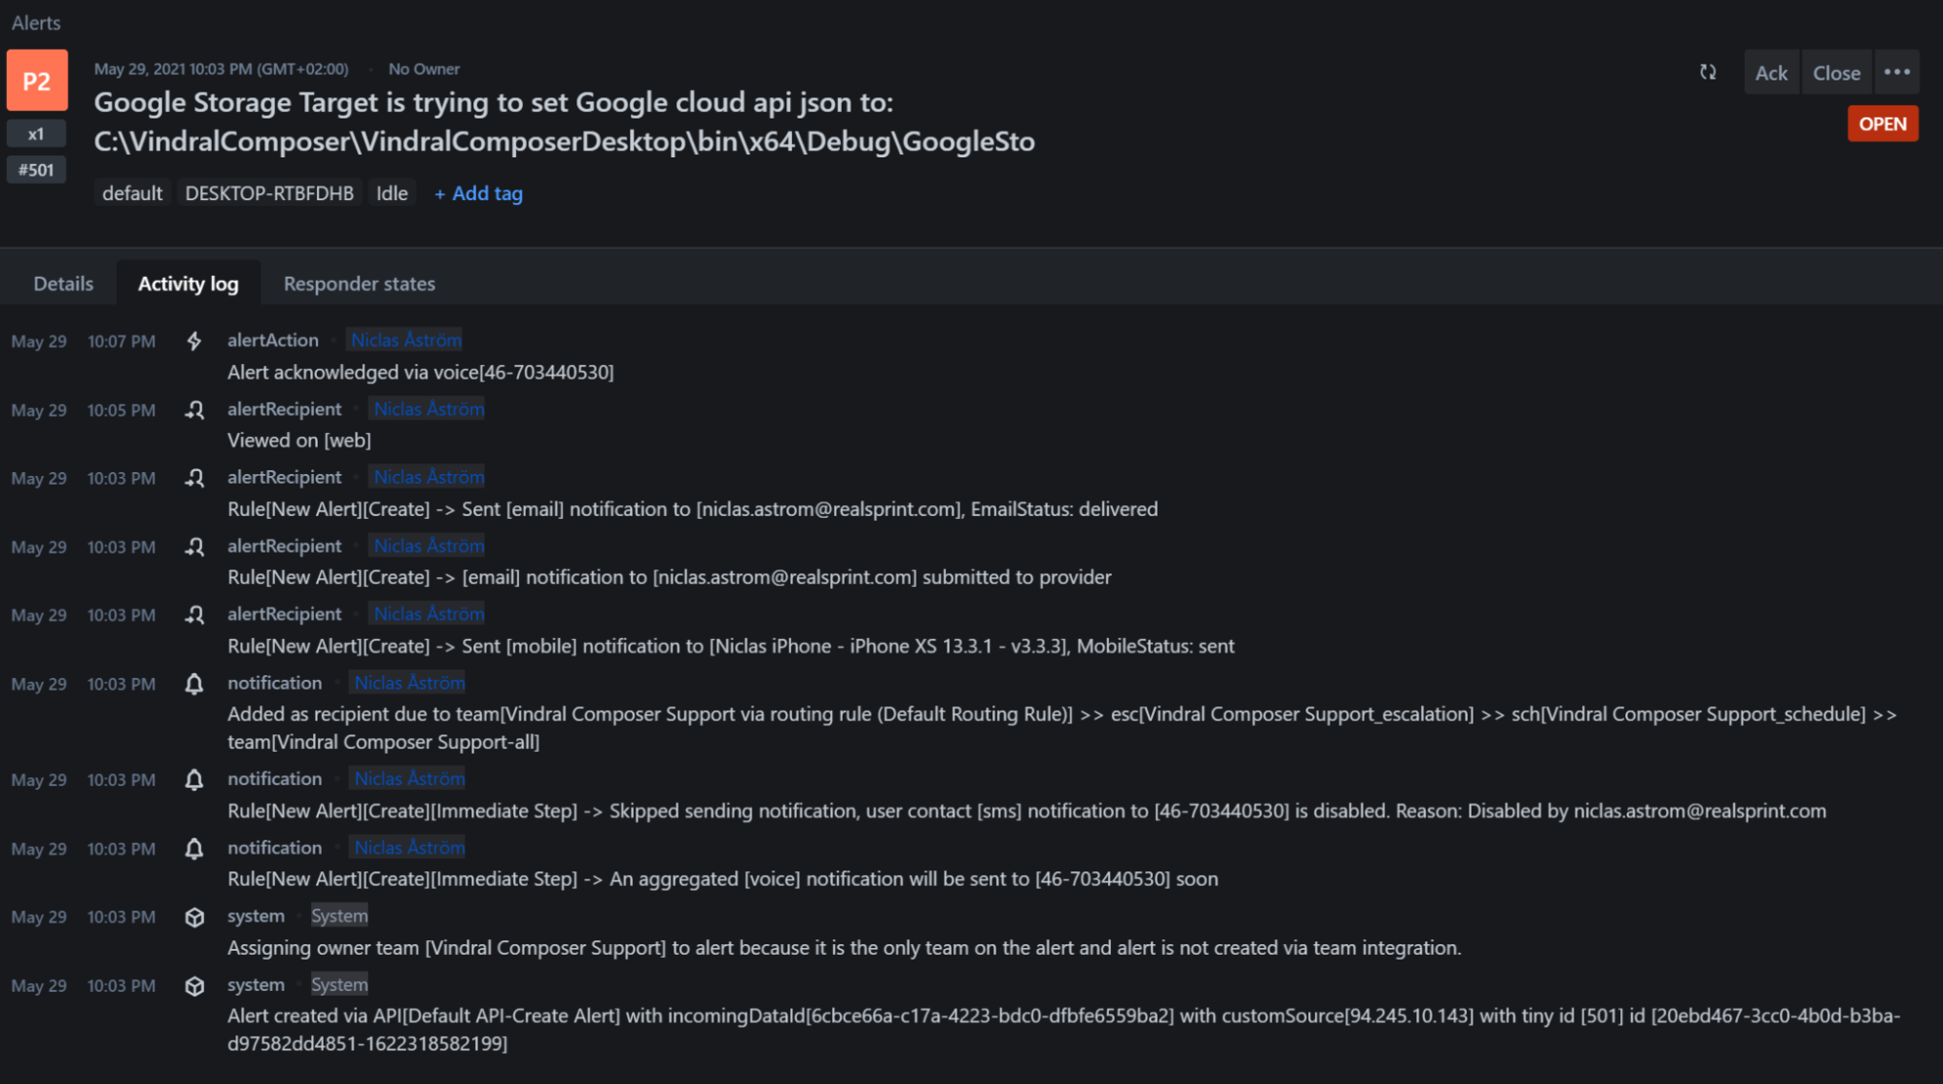The width and height of the screenshot is (1943, 1084).
Task: Click cube icon on Alert created via API entry
Action: [x=194, y=986]
